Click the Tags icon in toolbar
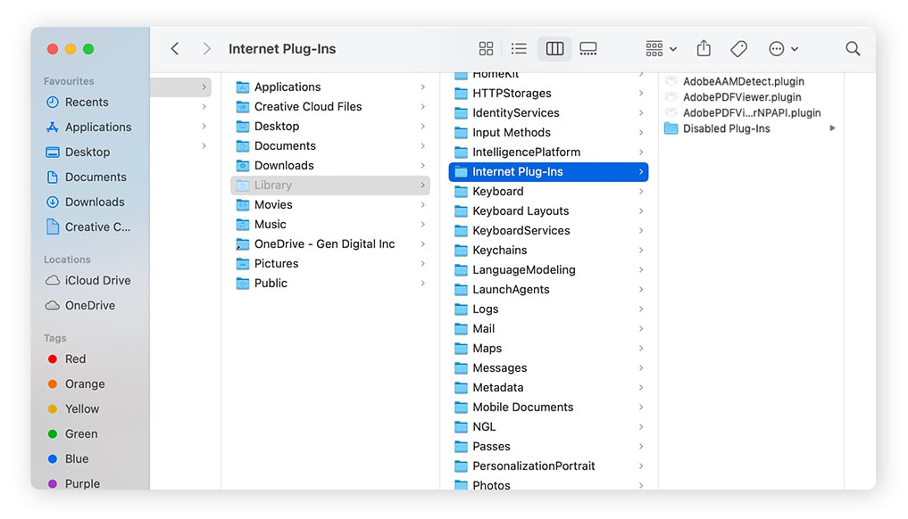 [x=739, y=49]
